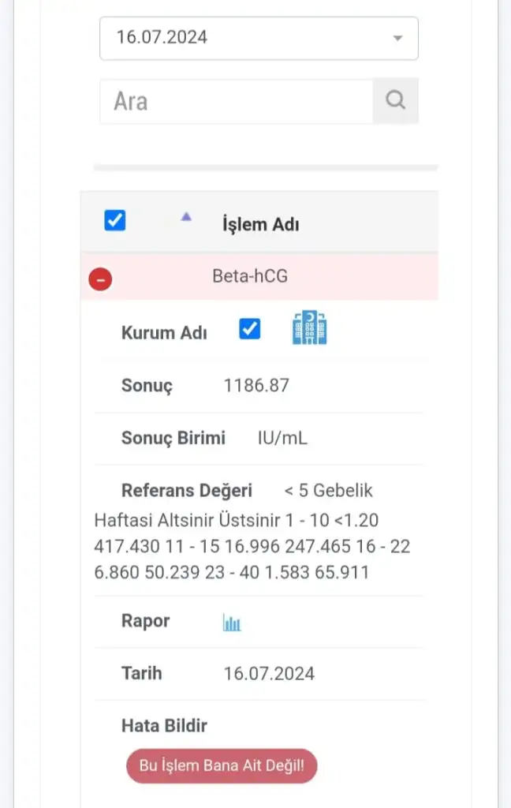Viewport: 511px width, 808px height.
Task: Click the Hata Bildir label
Action: [164, 726]
